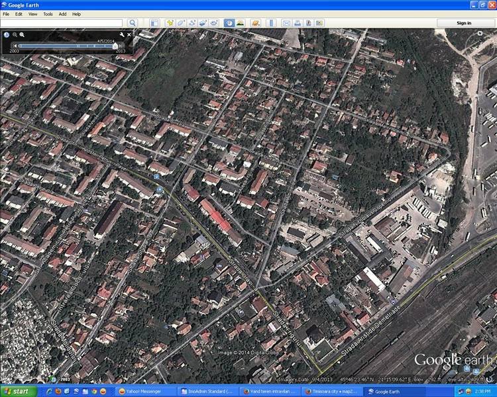
Task: Click the historical imagery time slider handle
Action: click(115, 46)
